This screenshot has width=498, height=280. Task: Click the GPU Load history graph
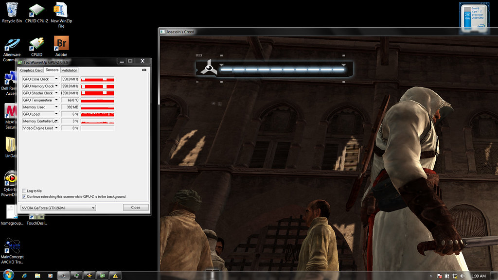click(x=97, y=114)
